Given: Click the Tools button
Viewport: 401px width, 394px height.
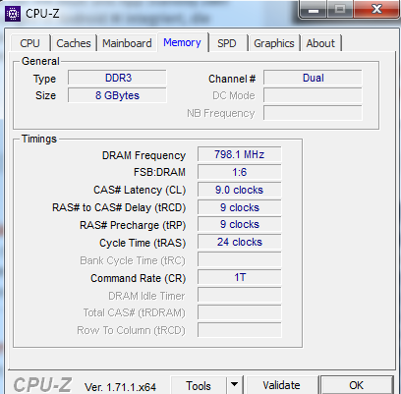Looking at the screenshot, I should [199, 385].
